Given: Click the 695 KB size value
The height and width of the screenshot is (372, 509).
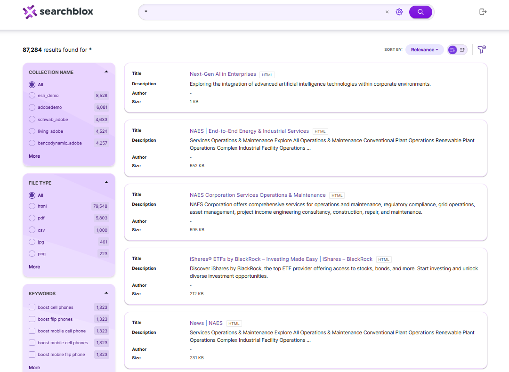Looking at the screenshot, I should [197, 229].
